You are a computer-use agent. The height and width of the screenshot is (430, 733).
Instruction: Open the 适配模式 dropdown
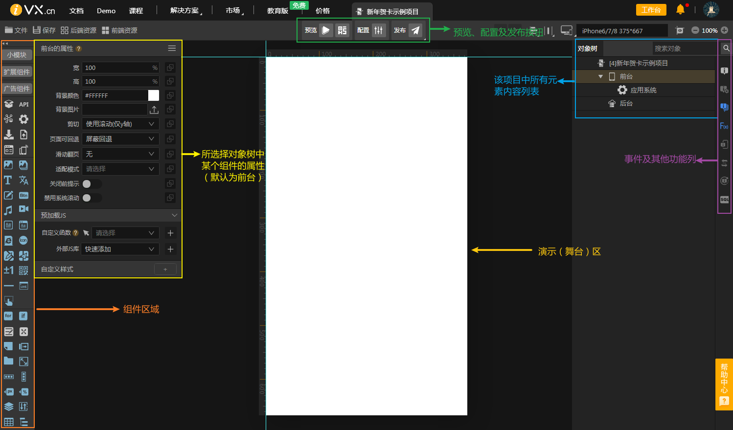click(120, 169)
